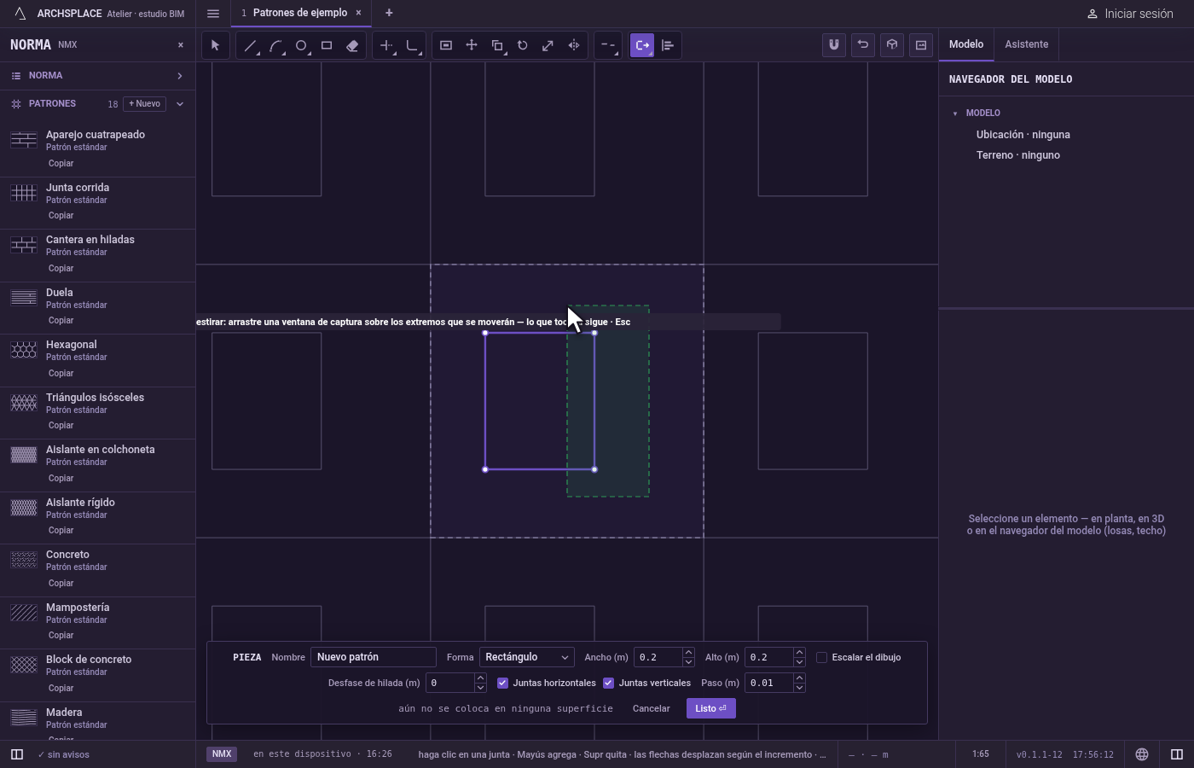Open the dashed line style tool
Image resolution: width=1194 pixels, height=768 pixels.
[608, 45]
